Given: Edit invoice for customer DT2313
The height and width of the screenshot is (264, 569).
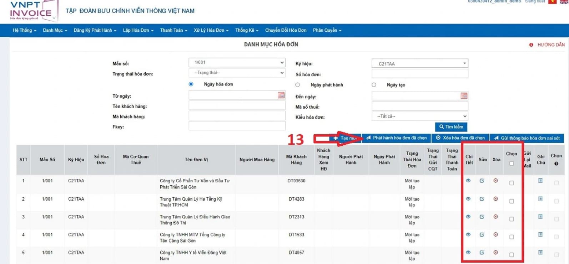Looking at the screenshot, I should pos(482,217).
